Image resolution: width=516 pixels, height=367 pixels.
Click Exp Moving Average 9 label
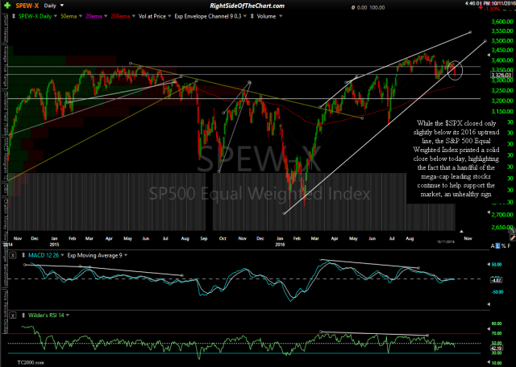(94, 255)
